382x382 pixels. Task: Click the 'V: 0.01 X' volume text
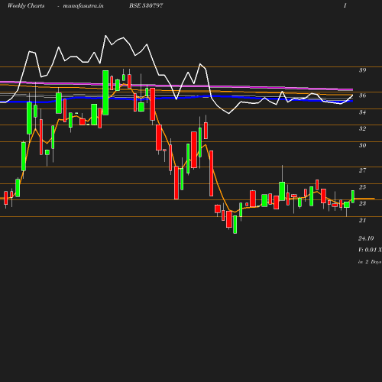[370, 250]
